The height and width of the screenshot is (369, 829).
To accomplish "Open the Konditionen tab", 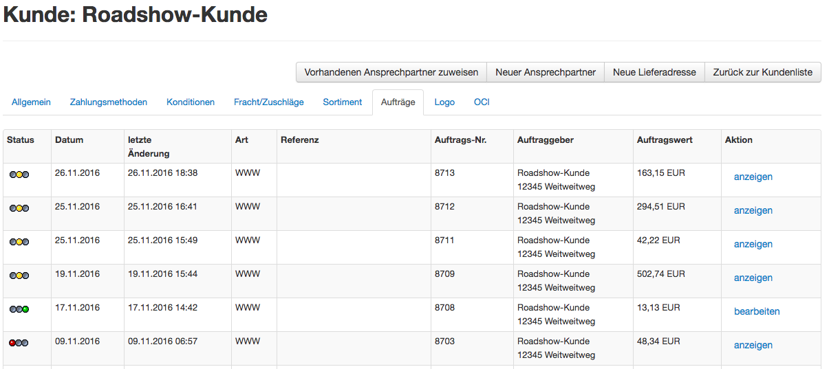I will click(191, 102).
